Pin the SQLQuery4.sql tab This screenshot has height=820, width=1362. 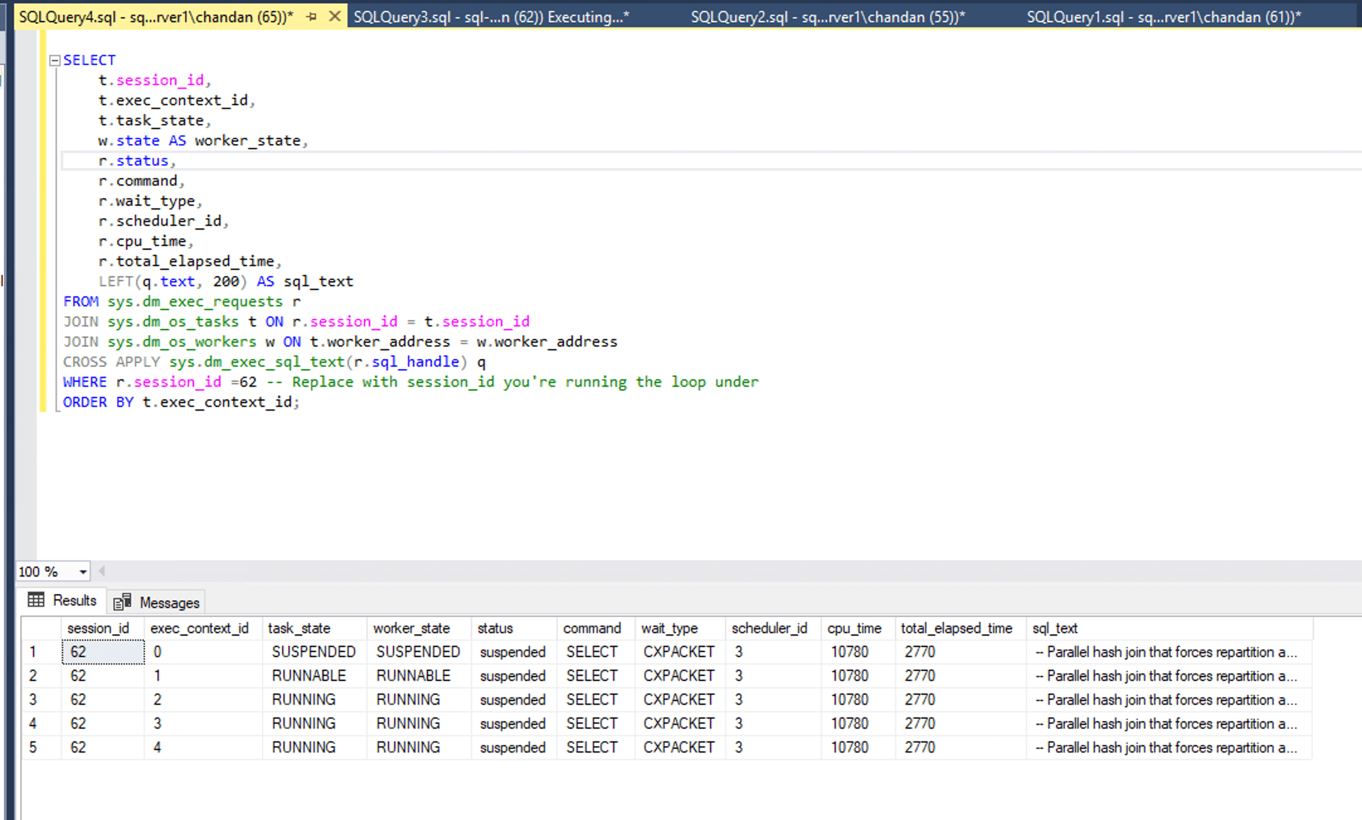(x=312, y=17)
